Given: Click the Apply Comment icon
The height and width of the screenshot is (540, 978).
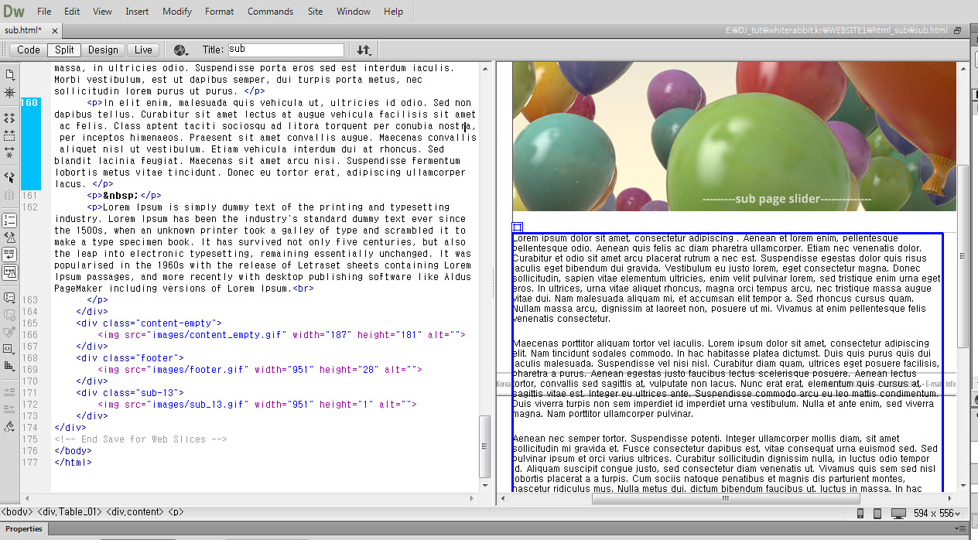Looking at the screenshot, I should [9, 297].
